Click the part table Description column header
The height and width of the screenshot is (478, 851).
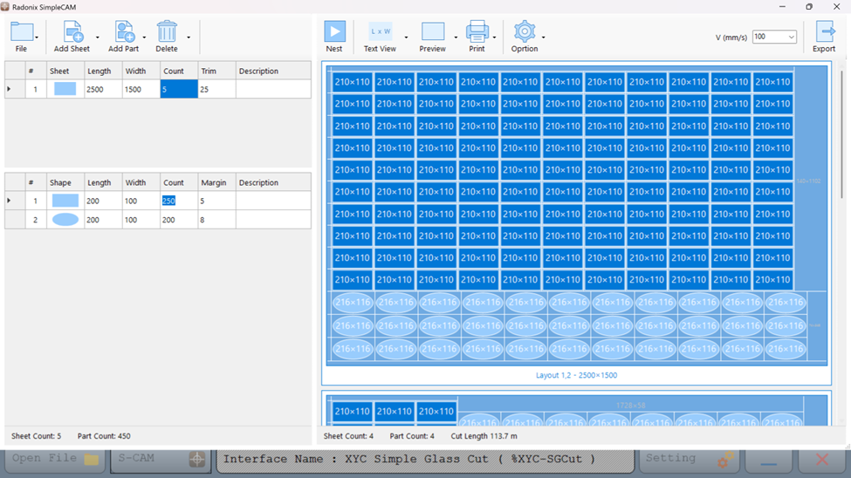coord(273,183)
